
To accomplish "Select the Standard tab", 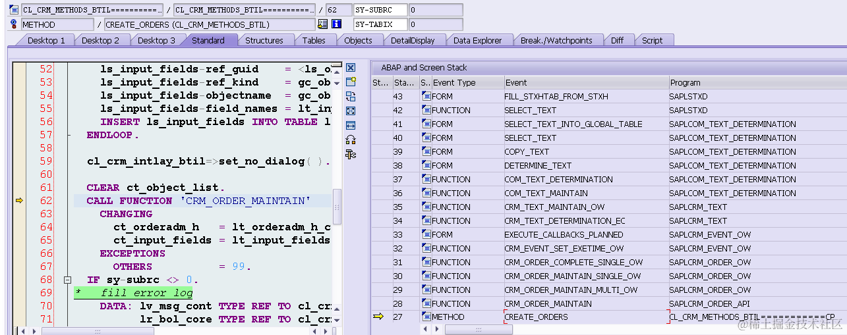I will coord(208,40).
